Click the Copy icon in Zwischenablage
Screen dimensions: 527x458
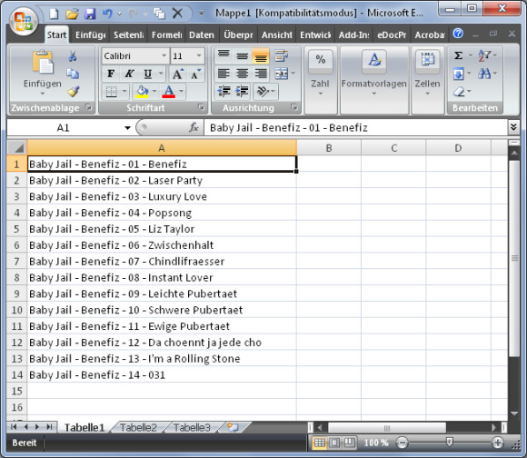(x=73, y=74)
